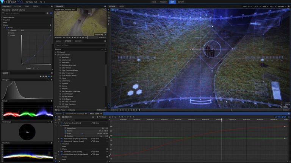Click pencil icon on HUD Overlay Graphics layer
The width and height of the screenshot is (291, 163).
(x=92, y=138)
